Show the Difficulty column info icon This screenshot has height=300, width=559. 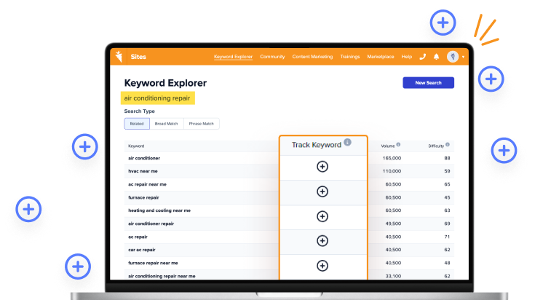point(448,144)
